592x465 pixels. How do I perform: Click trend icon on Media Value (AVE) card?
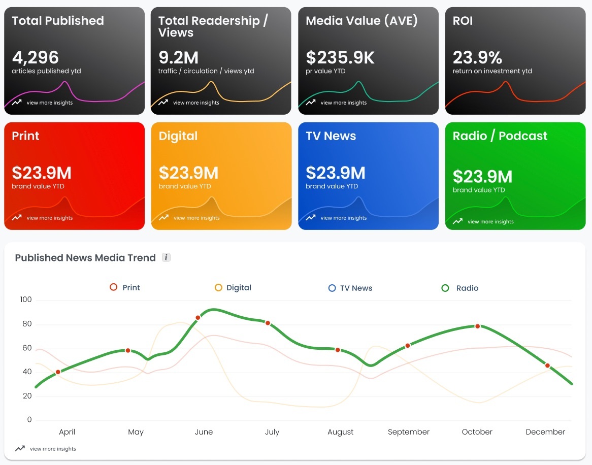pyautogui.click(x=311, y=102)
